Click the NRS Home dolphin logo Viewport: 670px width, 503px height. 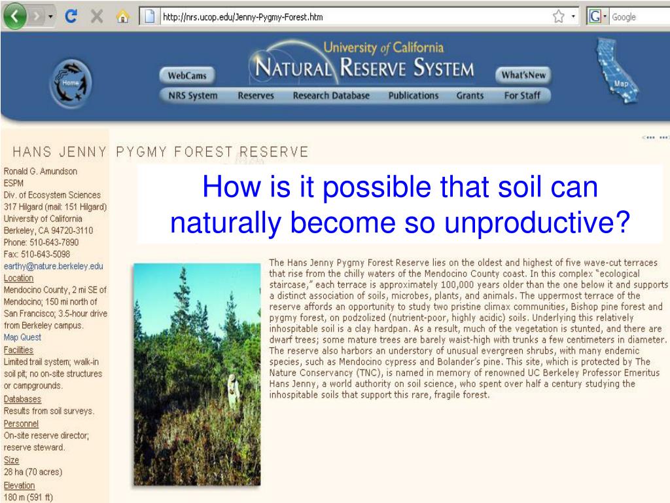pos(71,83)
